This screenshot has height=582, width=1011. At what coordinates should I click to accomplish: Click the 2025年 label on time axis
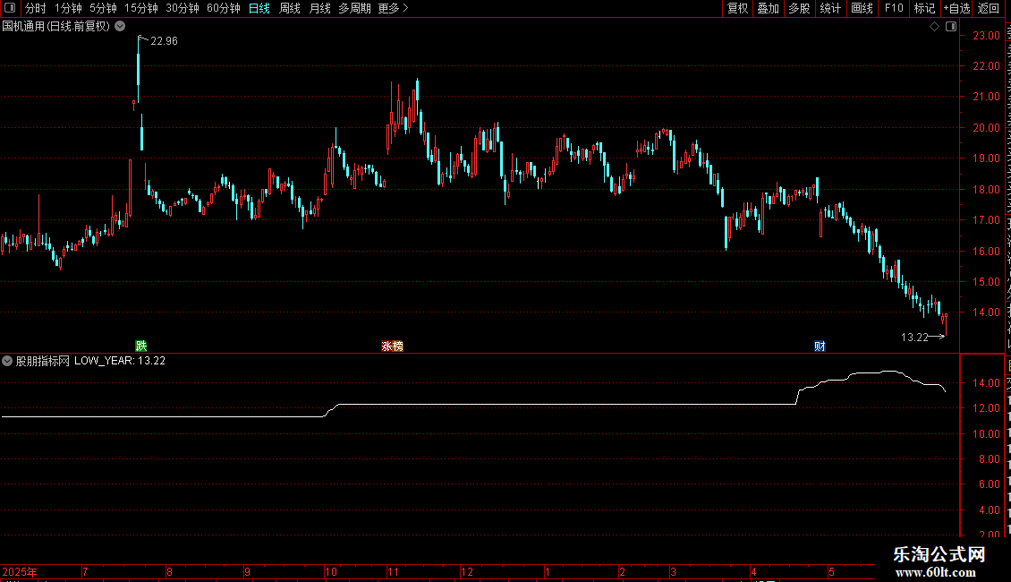20,571
